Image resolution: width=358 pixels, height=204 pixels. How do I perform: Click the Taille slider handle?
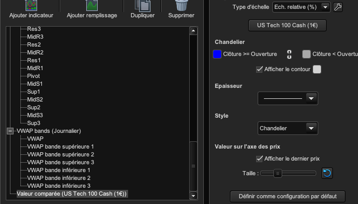278,173
